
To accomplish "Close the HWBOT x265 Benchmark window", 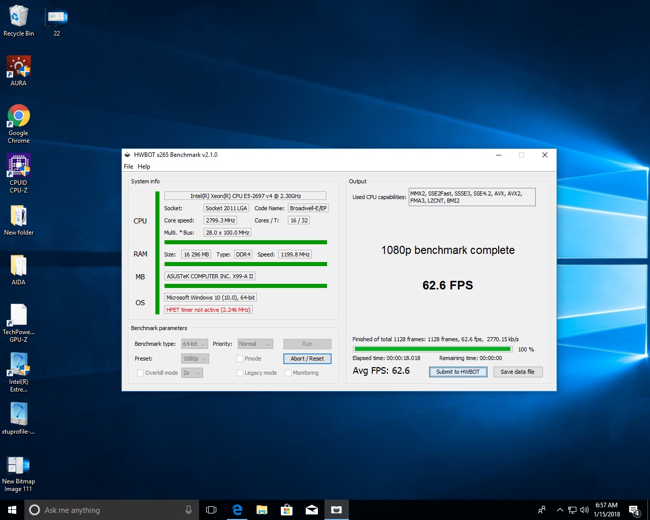I will pyautogui.click(x=545, y=155).
